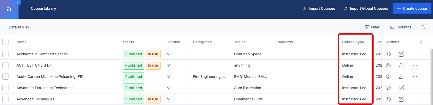Viewport: 433px width, 105px height.
Task: Select the Advanced Techniques row checkbox
Action: pyautogui.click(x=5, y=99)
